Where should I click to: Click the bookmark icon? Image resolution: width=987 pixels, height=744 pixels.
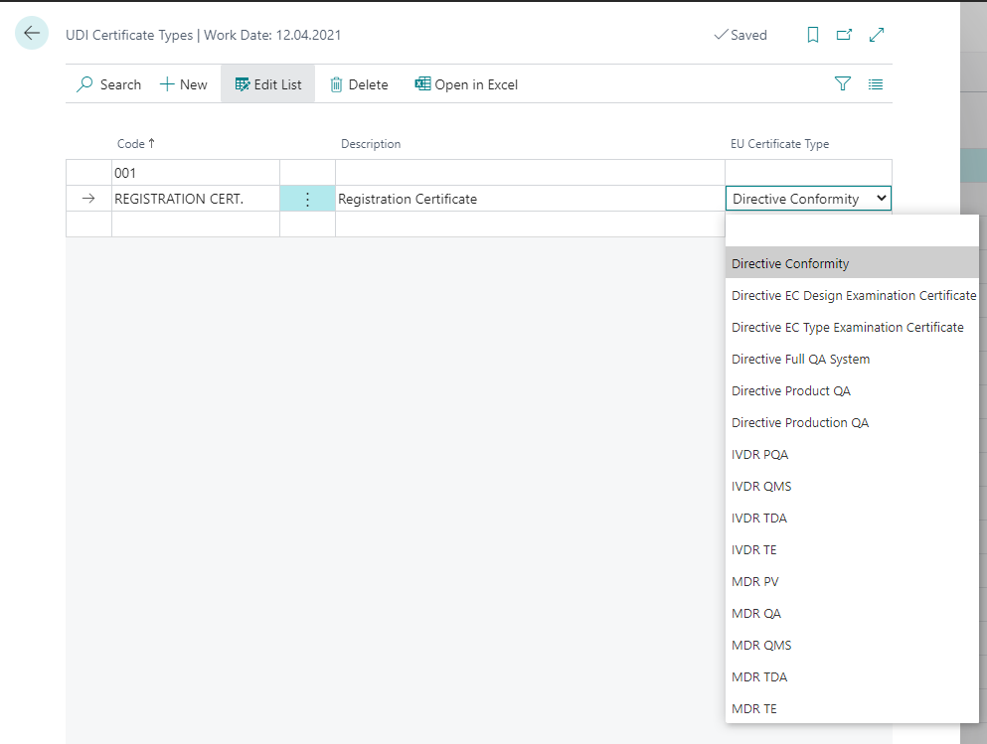click(x=813, y=35)
